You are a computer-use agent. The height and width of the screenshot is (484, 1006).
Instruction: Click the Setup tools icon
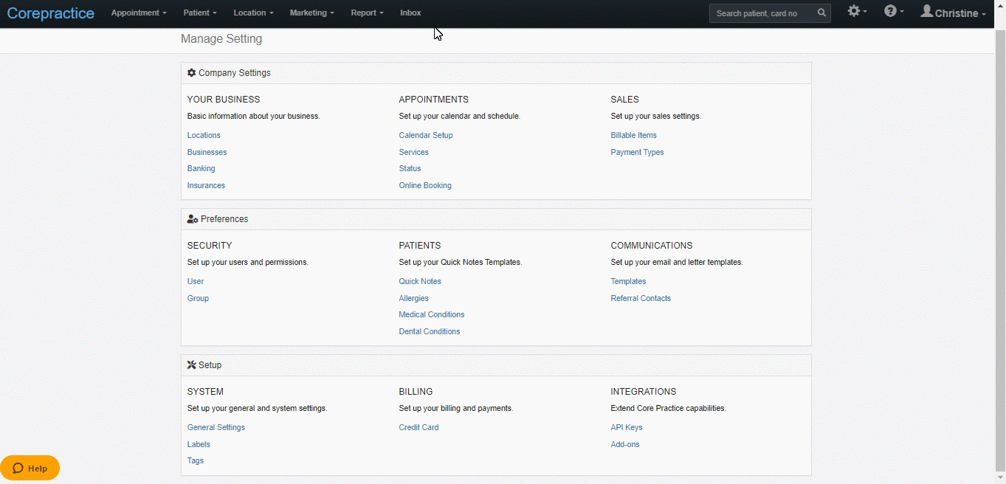tap(192, 365)
